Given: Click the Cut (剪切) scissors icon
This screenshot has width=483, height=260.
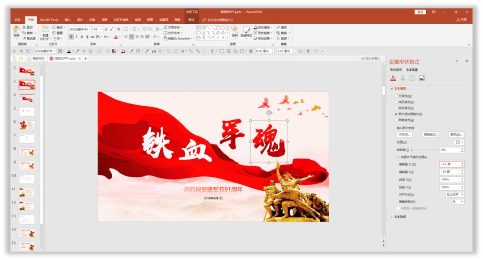Looking at the screenshot, I should click(x=24, y=27).
